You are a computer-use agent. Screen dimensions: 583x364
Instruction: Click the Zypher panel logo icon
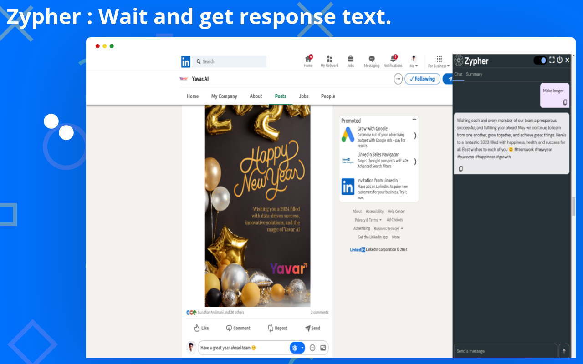point(459,61)
